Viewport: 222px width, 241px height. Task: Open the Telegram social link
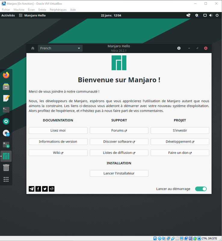(x=32, y=189)
